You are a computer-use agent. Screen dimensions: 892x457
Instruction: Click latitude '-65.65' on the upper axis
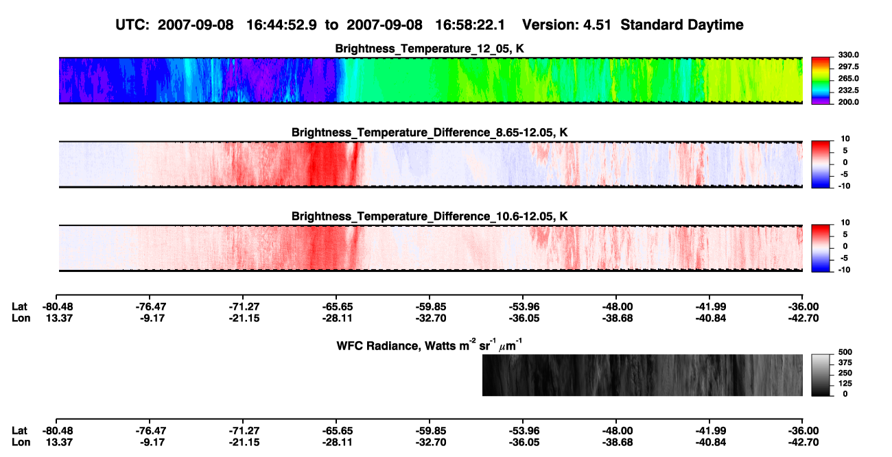pos(336,307)
